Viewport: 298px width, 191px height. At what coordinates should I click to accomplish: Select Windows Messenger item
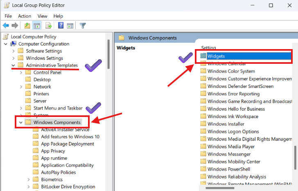coord(226,154)
